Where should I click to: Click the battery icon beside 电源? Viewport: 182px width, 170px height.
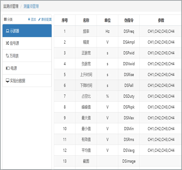point(7,68)
